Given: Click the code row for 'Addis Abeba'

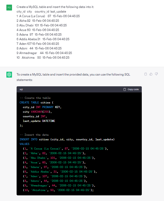Looking at the screenshot, I should (60, 172).
